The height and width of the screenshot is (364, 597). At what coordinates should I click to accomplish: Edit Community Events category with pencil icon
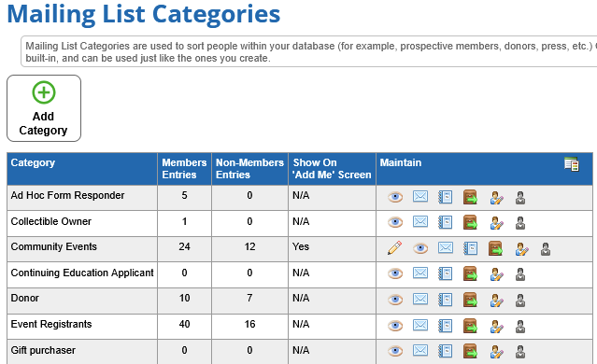pyautogui.click(x=395, y=247)
